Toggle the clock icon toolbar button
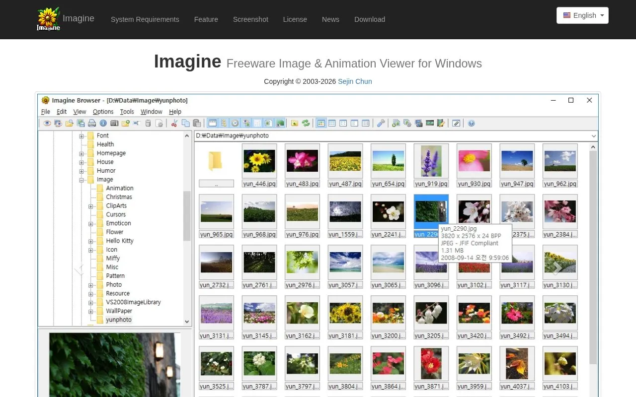This screenshot has height=397, width=636. pos(235,123)
